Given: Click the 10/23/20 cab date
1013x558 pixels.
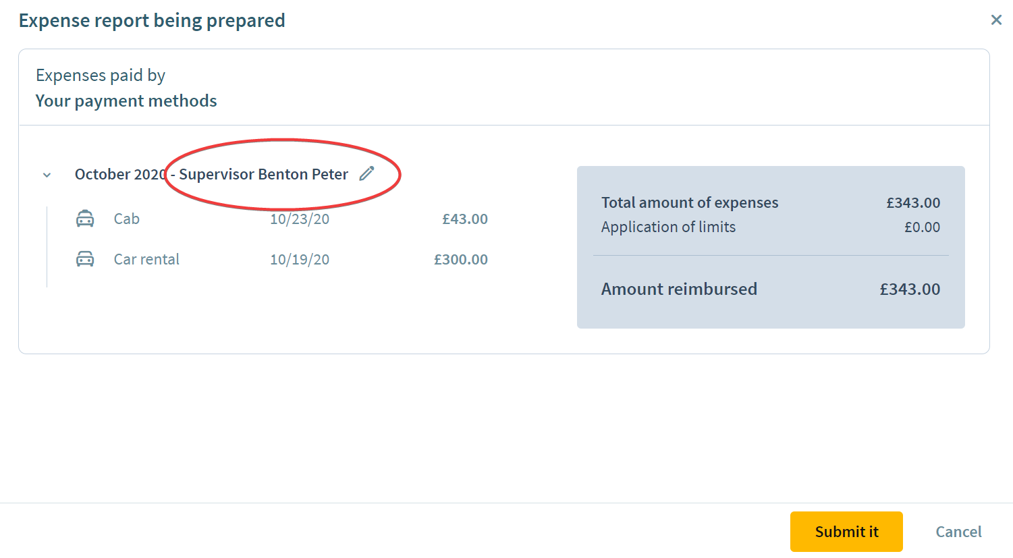Looking at the screenshot, I should point(300,219).
